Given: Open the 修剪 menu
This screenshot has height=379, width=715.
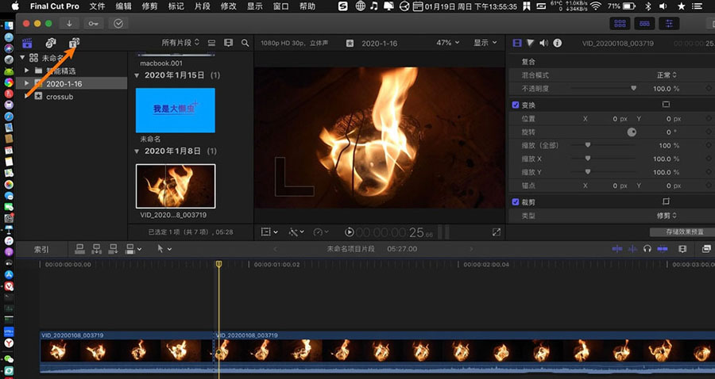Looking at the screenshot, I should click(x=149, y=6).
